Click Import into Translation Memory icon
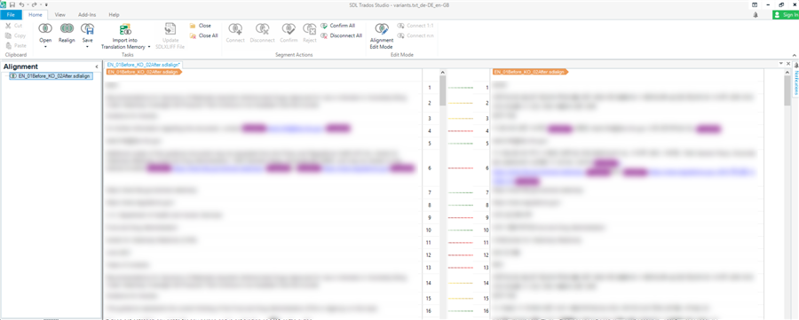The height and width of the screenshot is (320, 799). click(125, 29)
